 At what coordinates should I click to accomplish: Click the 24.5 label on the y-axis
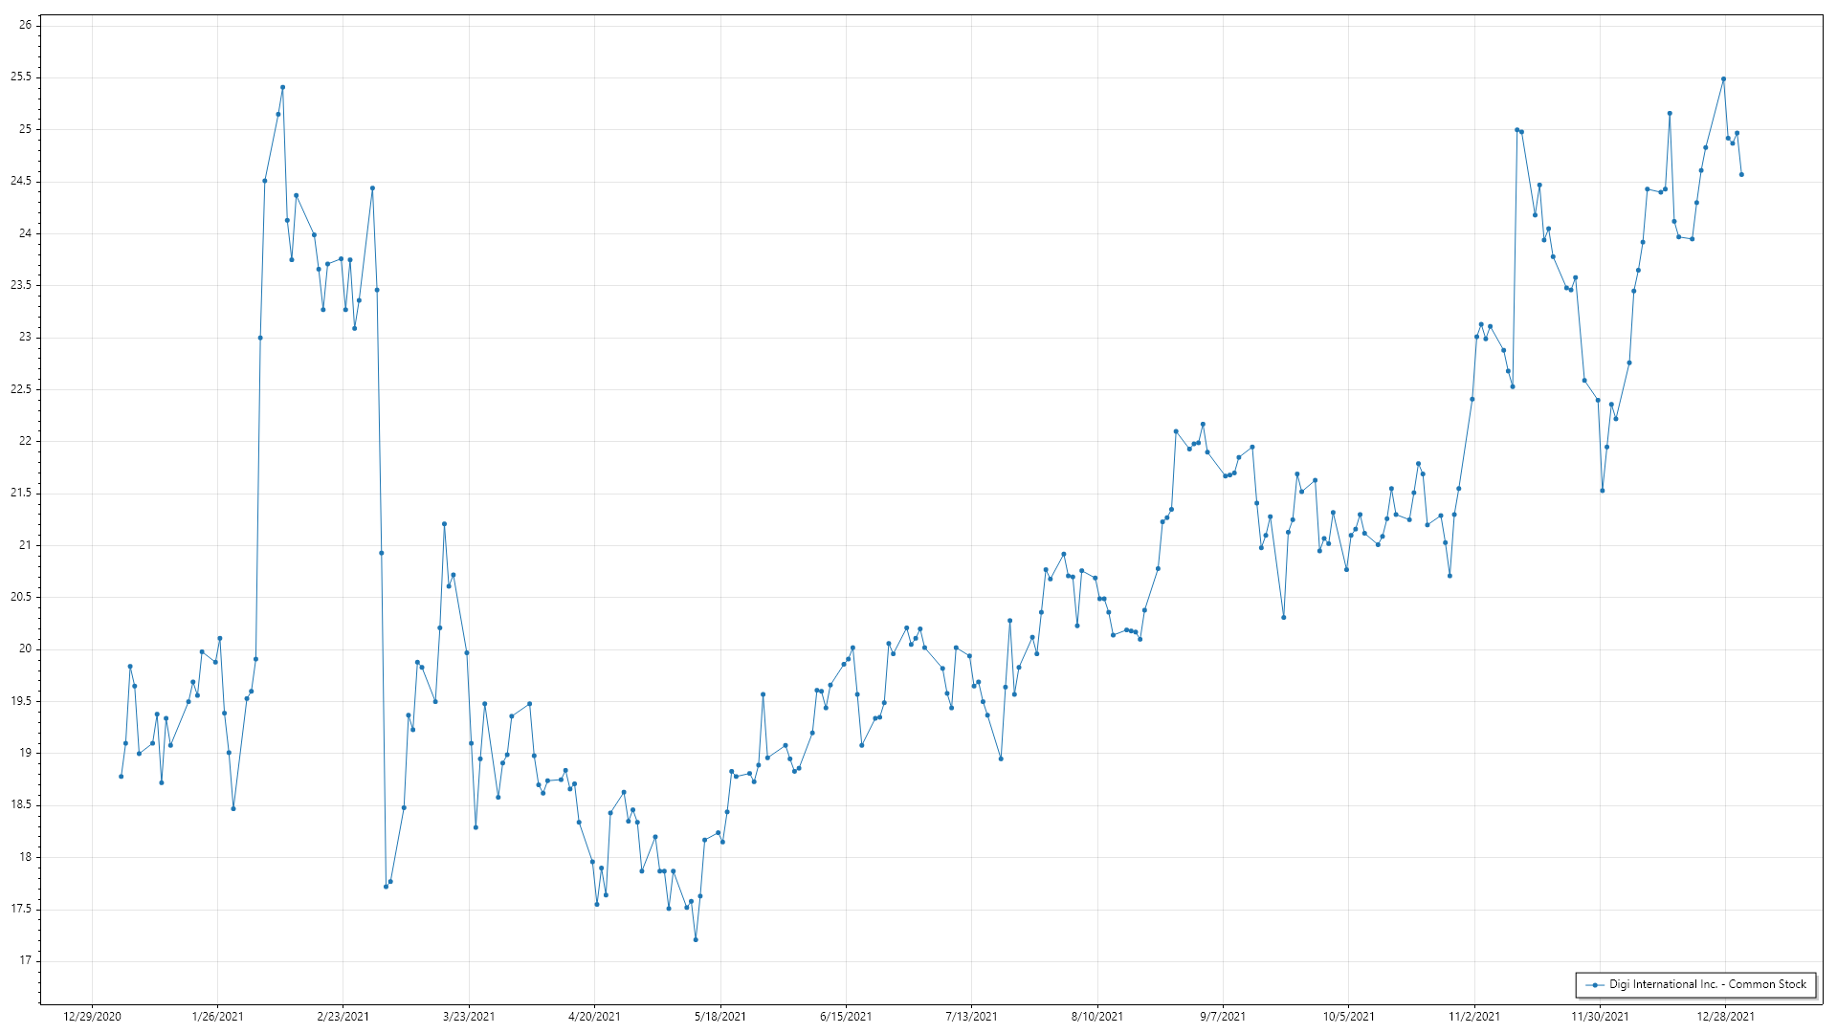point(21,181)
